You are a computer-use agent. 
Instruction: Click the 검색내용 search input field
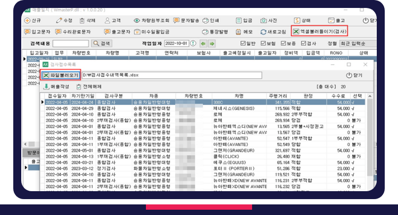pos(73,43)
